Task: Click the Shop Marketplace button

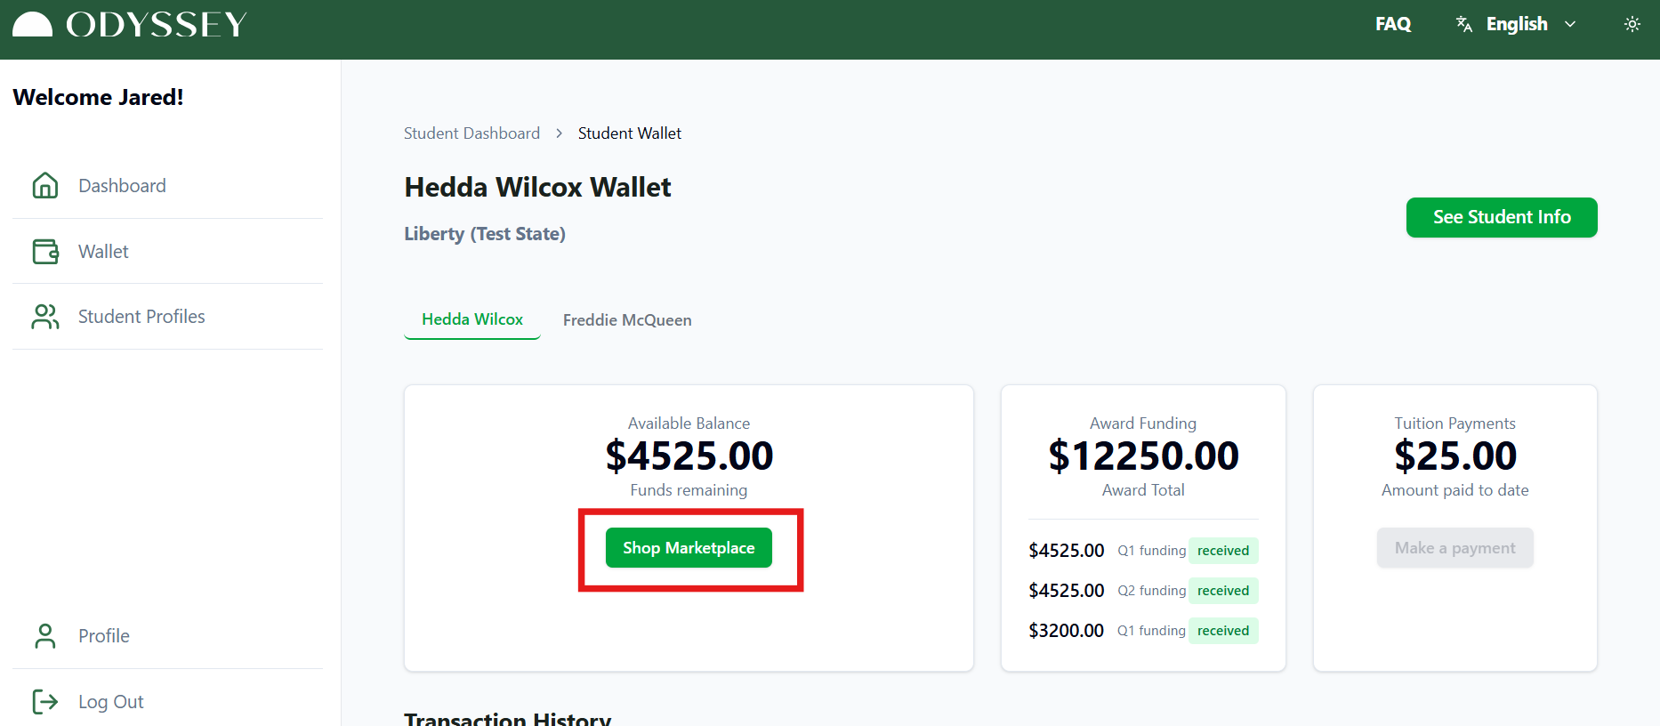Action: pos(689,548)
